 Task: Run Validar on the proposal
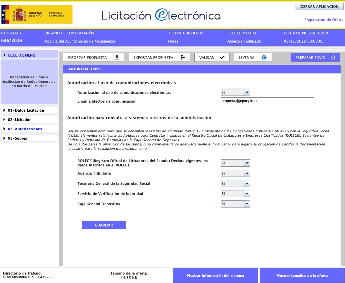tap(212, 57)
